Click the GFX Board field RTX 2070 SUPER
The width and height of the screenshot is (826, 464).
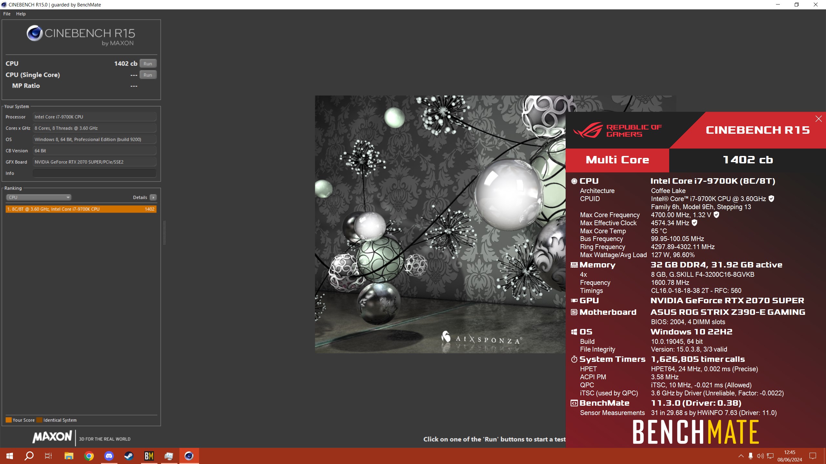pos(95,162)
